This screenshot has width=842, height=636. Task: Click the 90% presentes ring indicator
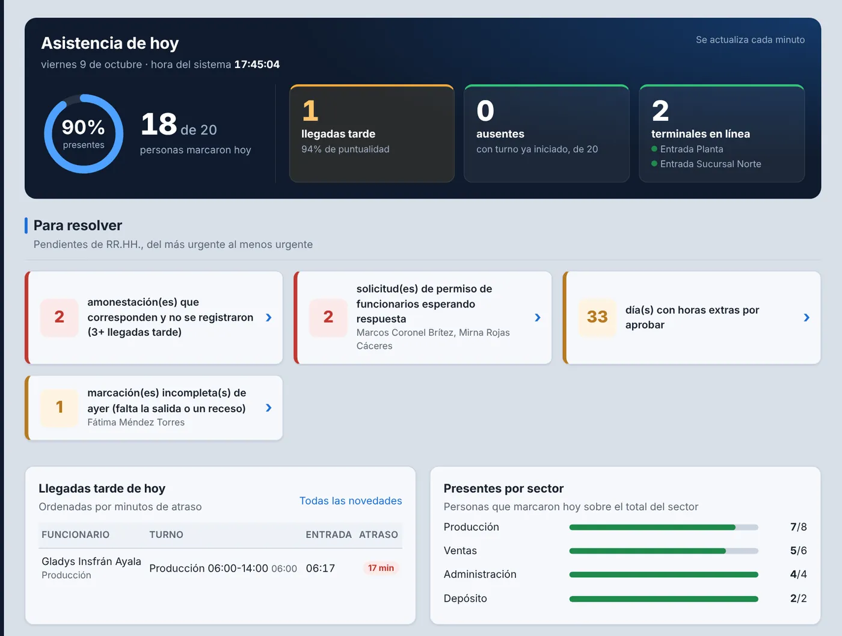(84, 134)
